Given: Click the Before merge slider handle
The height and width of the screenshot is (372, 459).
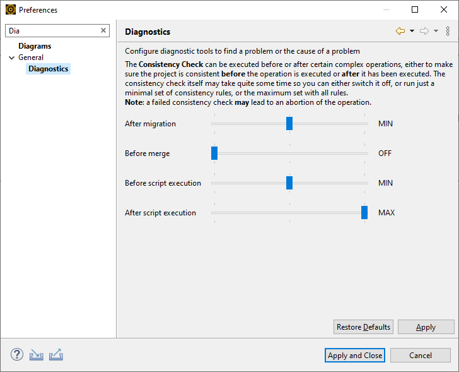Looking at the screenshot, I should [214, 153].
